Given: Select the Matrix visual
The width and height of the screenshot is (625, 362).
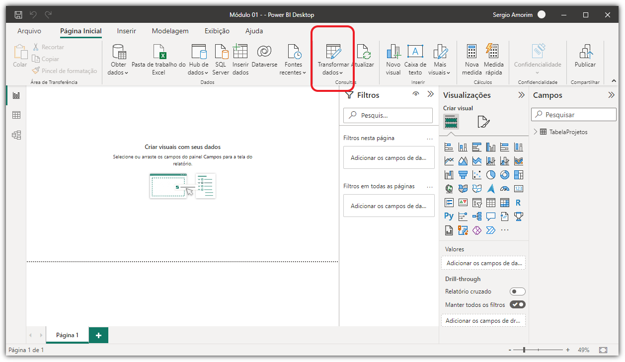Looking at the screenshot, I should 505,203.
